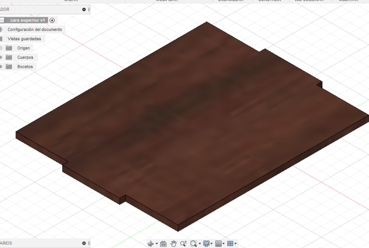Activate the 'cara superior v1' component radio
Viewport: 369px width, 248px height.
tap(52, 20)
